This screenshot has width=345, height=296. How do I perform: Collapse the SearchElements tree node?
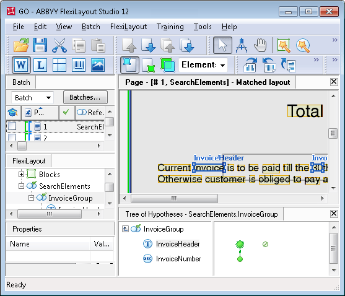[21, 186]
